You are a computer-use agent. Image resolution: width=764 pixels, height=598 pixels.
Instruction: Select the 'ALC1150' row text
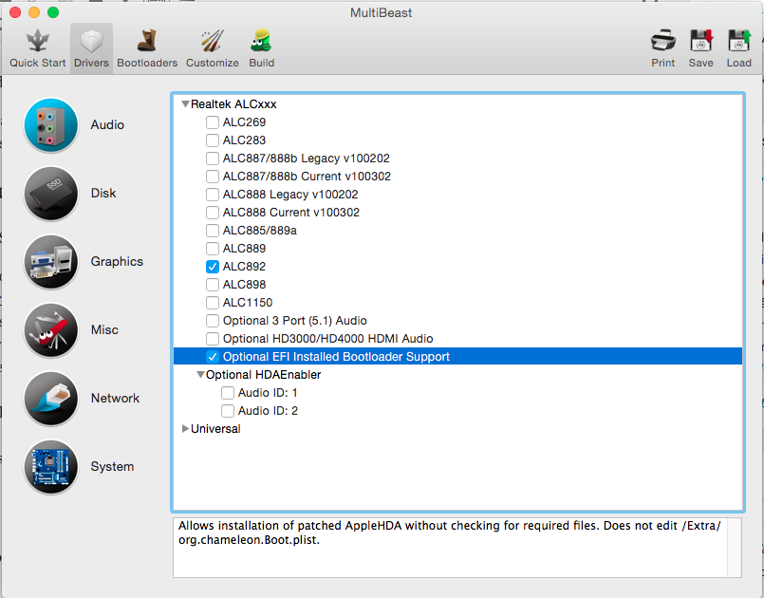248,303
